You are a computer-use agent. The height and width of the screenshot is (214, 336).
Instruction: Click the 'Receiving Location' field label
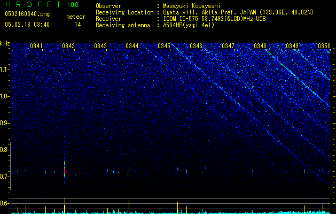click(x=124, y=12)
